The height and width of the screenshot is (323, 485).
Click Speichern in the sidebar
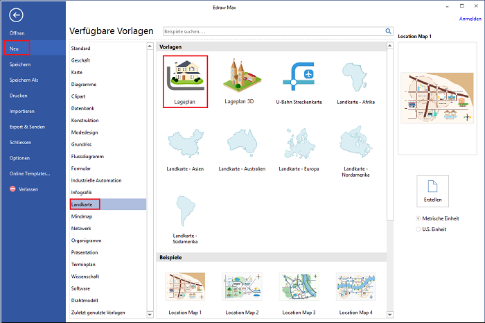click(20, 64)
